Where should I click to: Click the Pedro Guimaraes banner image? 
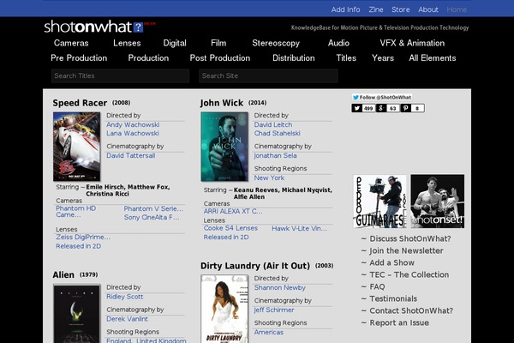(380, 202)
